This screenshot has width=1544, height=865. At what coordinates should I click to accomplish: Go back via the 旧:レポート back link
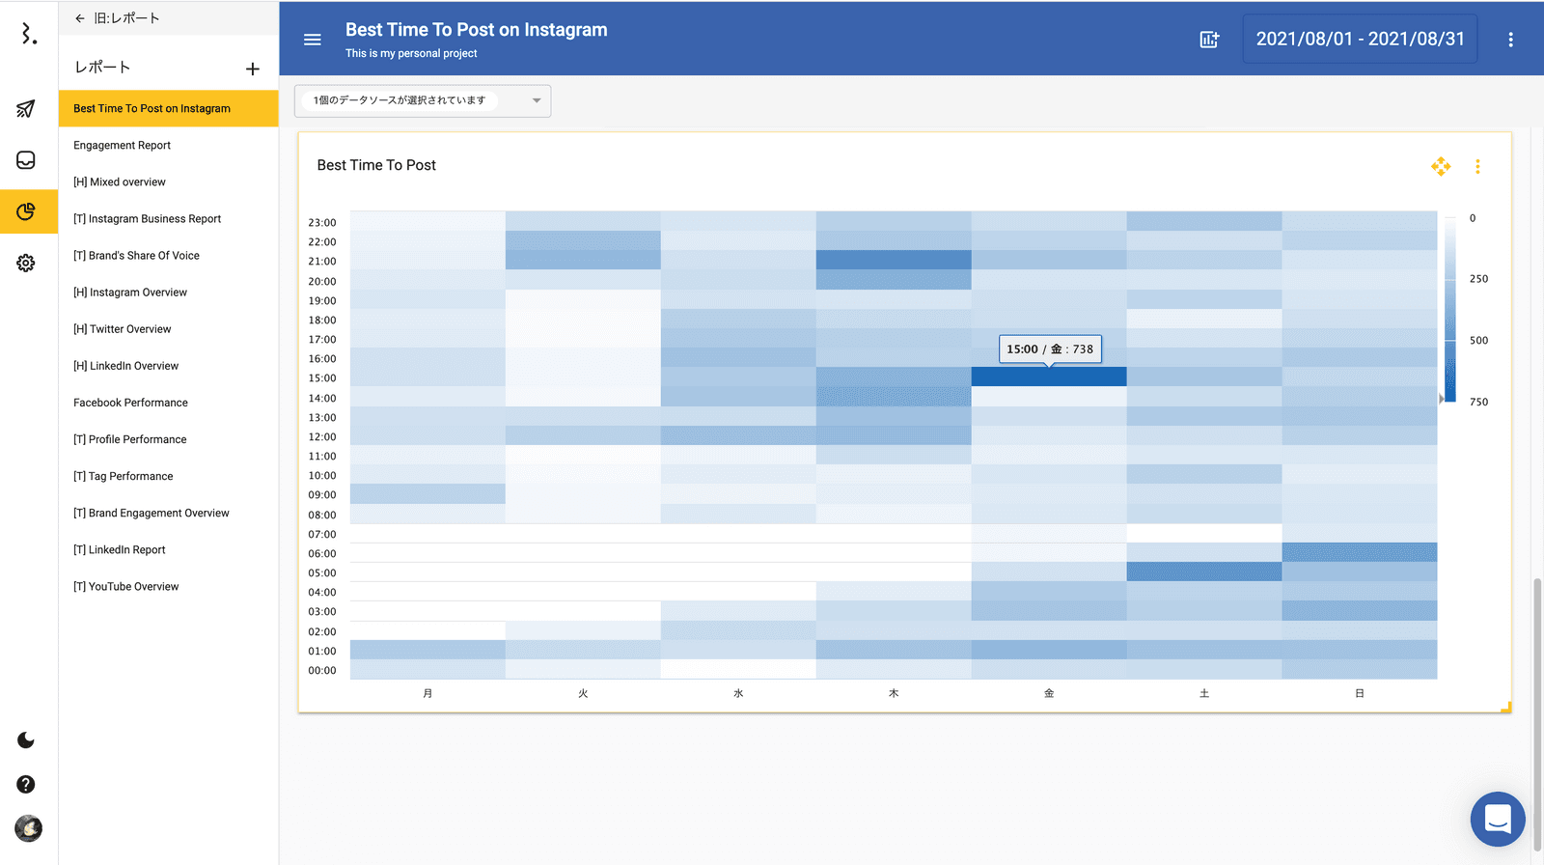pyautogui.click(x=117, y=18)
